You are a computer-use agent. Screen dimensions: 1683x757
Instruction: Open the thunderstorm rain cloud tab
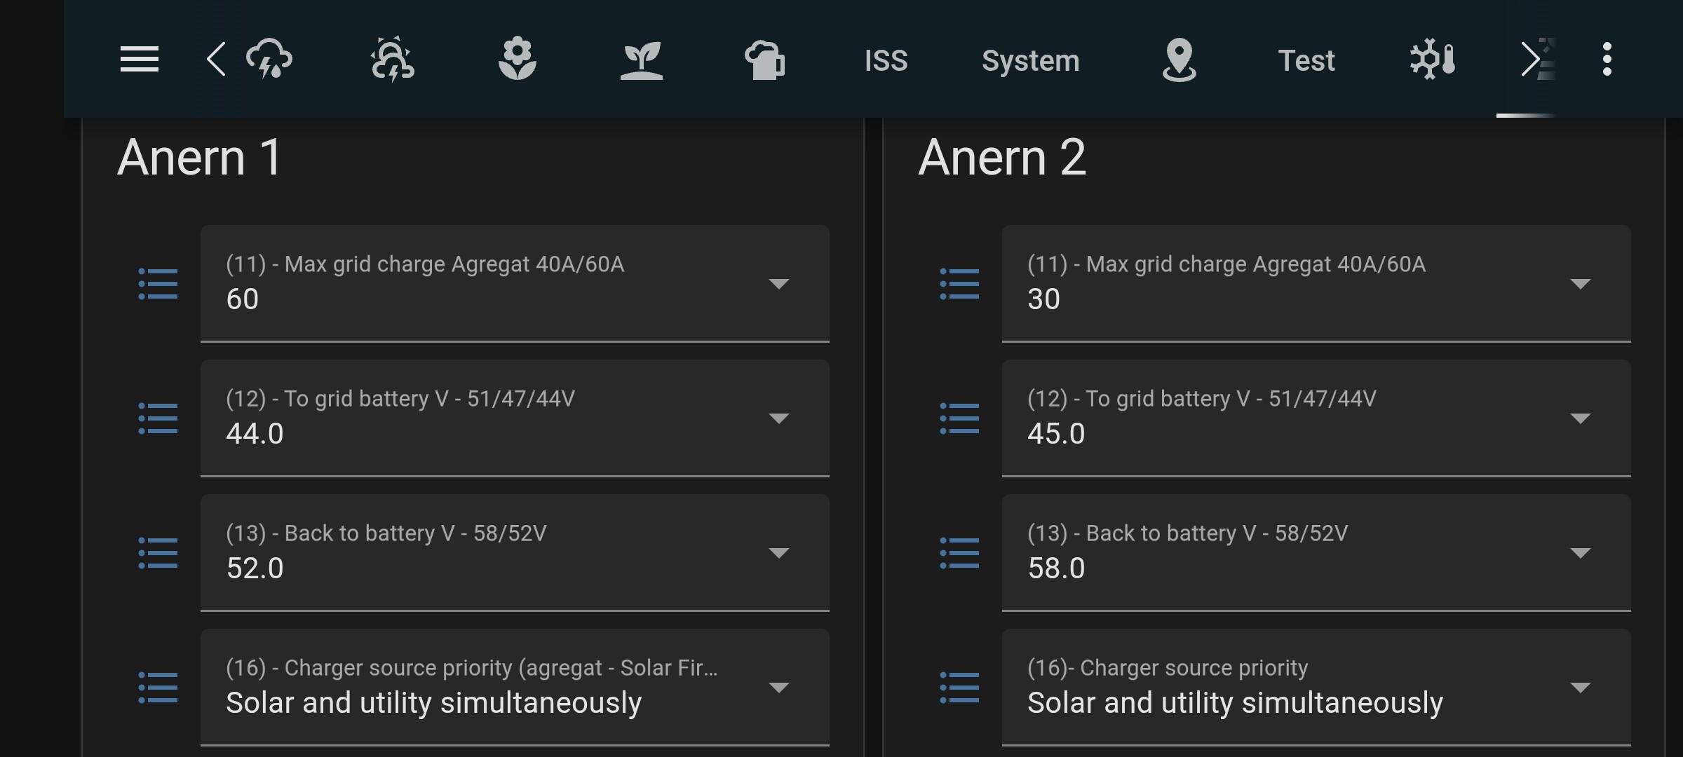point(269,60)
